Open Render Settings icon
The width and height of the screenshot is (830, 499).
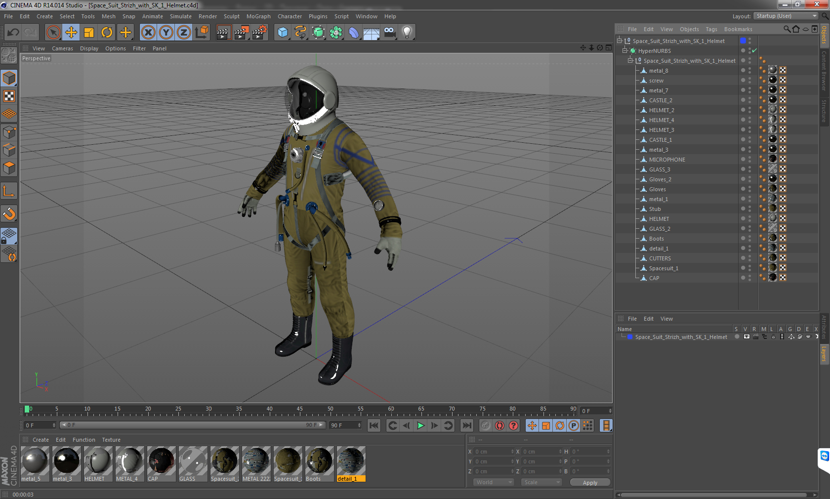tap(259, 33)
